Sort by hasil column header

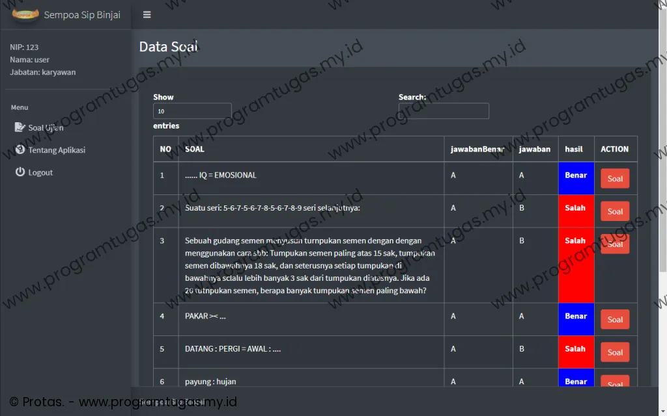click(574, 149)
